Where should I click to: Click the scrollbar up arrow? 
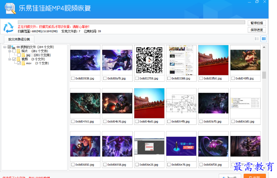(x=264, y=47)
